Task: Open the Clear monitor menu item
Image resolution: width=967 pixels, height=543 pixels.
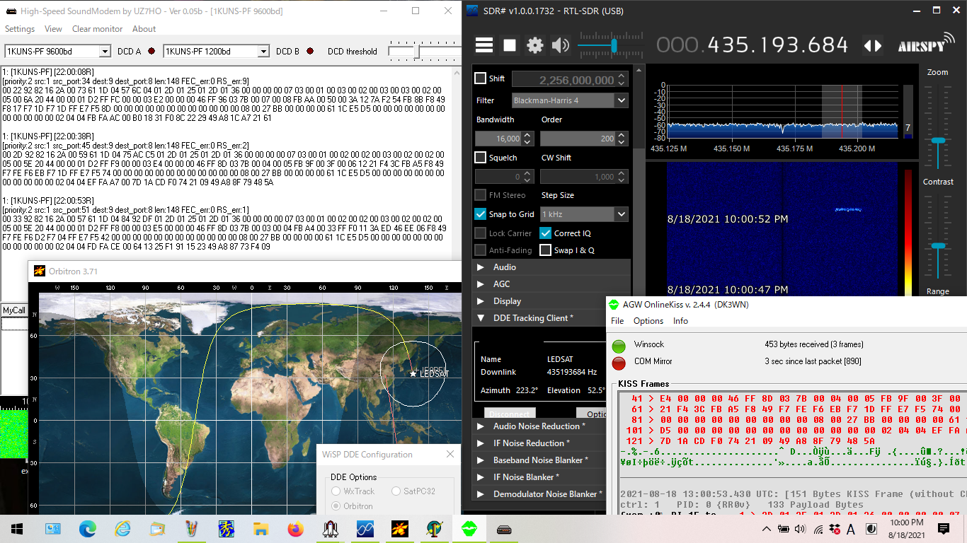Action: point(97,29)
